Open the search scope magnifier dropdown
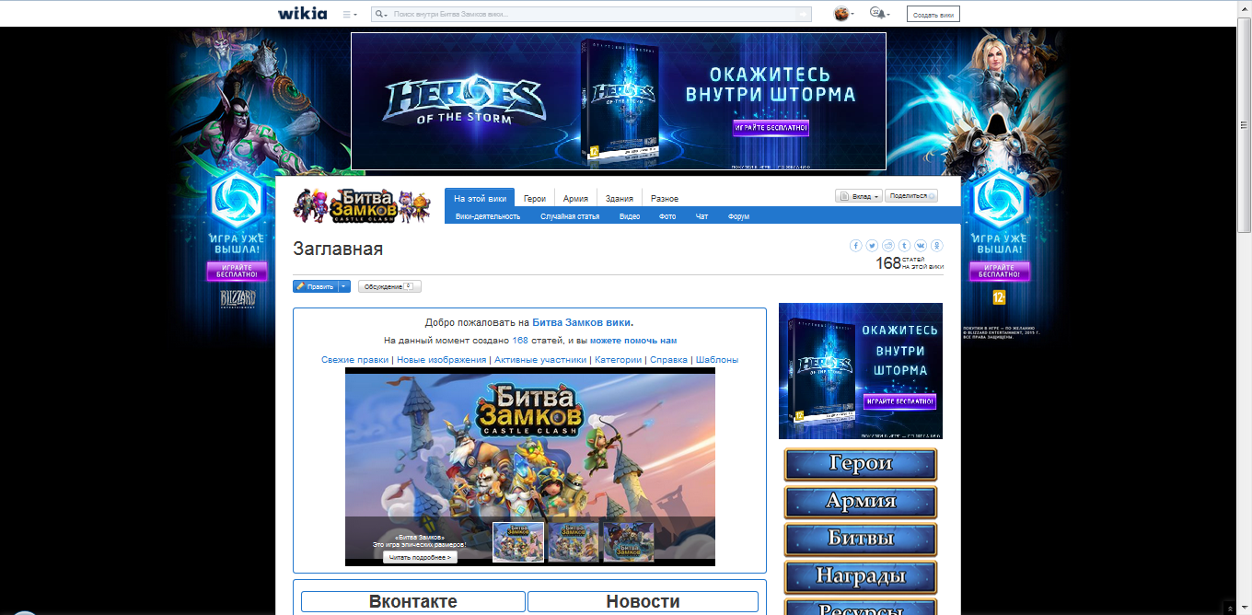 pos(380,14)
